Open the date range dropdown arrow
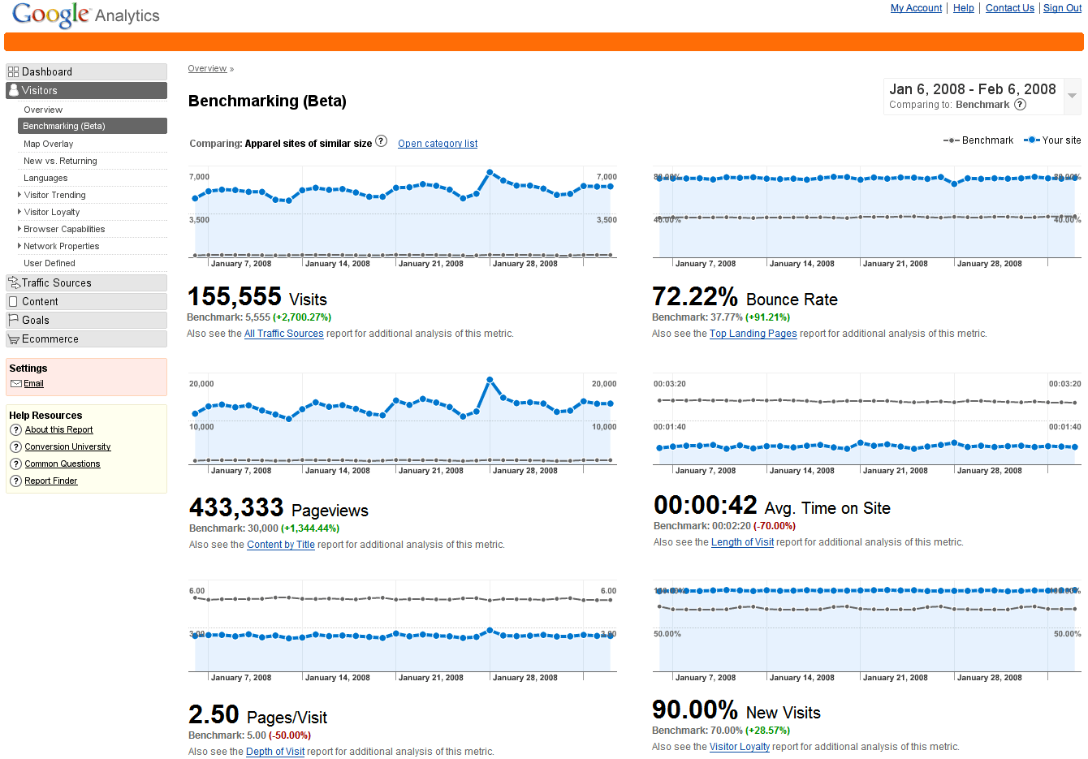 1072,96
